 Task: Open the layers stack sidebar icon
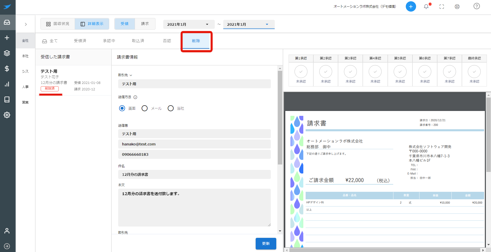pos(7,53)
